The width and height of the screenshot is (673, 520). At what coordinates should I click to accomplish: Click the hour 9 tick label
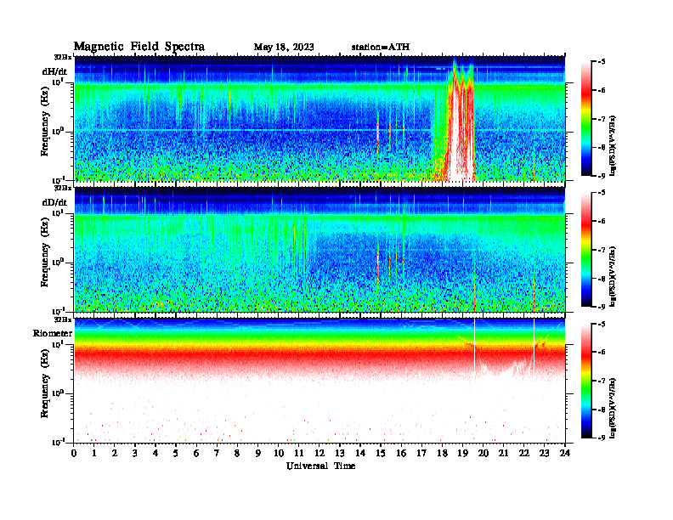(x=258, y=454)
